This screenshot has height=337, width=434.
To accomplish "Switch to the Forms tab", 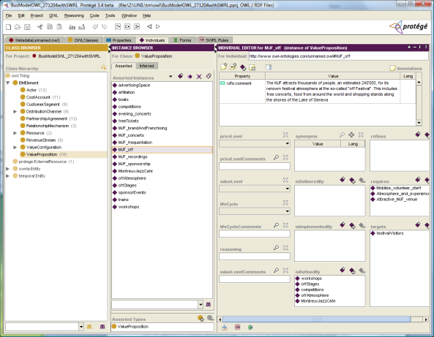I will pyautogui.click(x=182, y=40).
